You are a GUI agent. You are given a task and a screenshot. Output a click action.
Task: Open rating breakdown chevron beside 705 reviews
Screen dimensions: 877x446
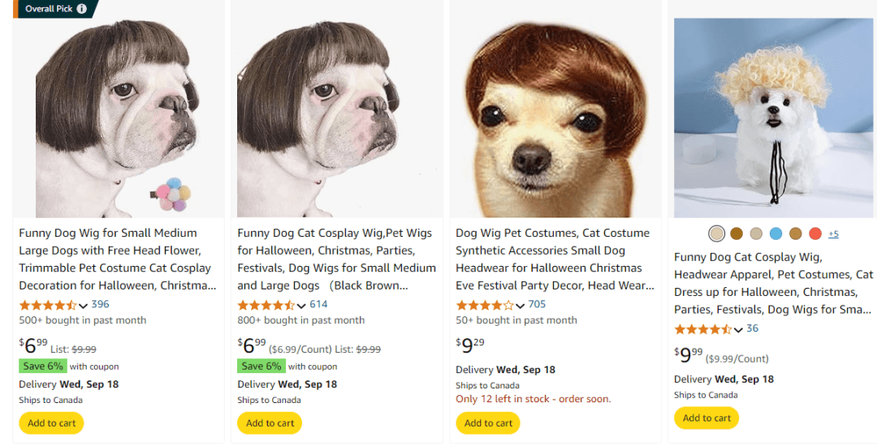click(520, 306)
